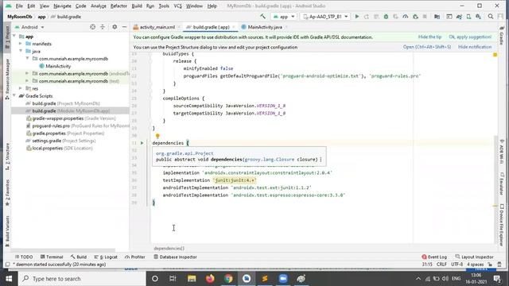Click the Collapse All icon in Project panel
This screenshot has width=509, height=286.
point(103,27)
